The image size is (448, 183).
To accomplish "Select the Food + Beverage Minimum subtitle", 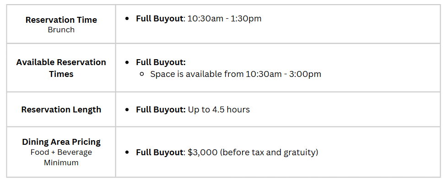I will [61, 158].
